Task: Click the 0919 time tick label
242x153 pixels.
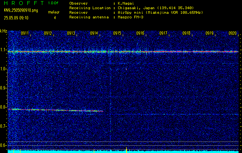Action: (x=209, y=33)
